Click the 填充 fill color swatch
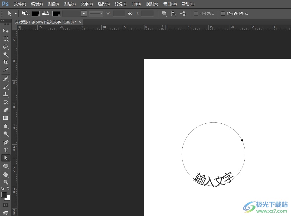The width and height of the screenshot is (291, 216). 36,14
